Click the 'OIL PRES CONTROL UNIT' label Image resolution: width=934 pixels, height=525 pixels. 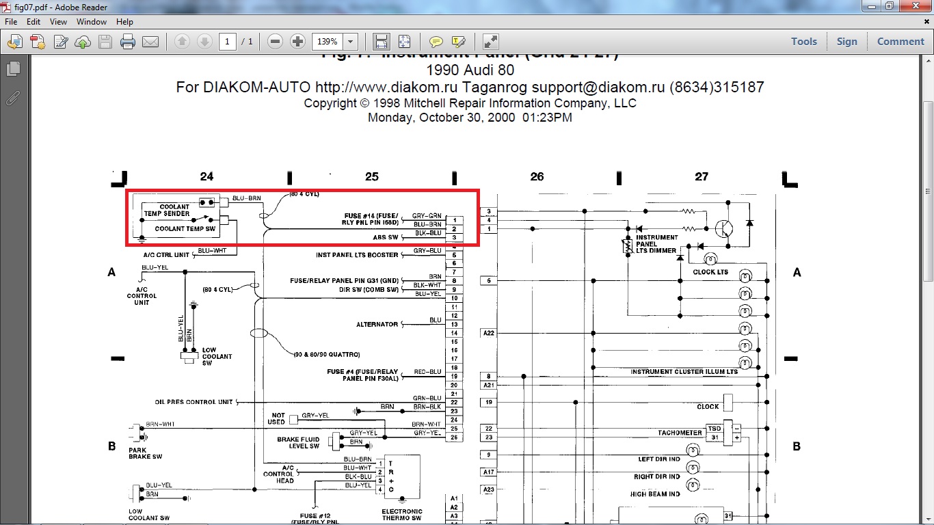[194, 403]
